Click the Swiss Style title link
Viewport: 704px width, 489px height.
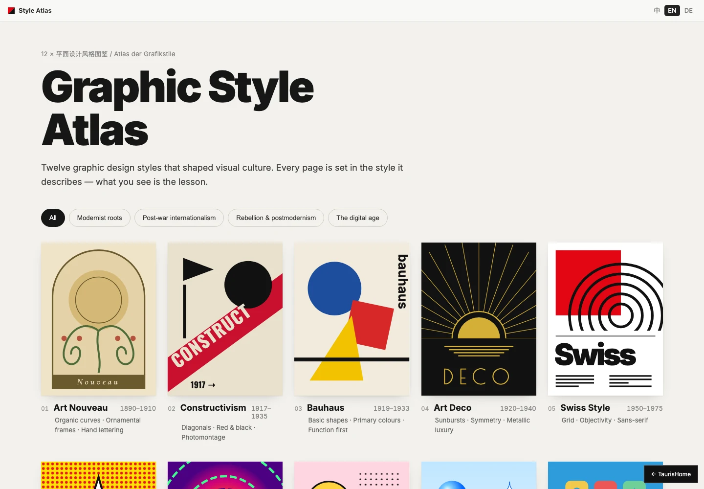click(585, 408)
